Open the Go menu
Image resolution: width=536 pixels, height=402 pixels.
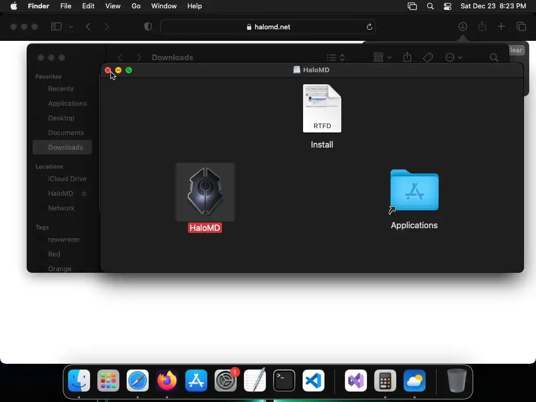click(136, 6)
